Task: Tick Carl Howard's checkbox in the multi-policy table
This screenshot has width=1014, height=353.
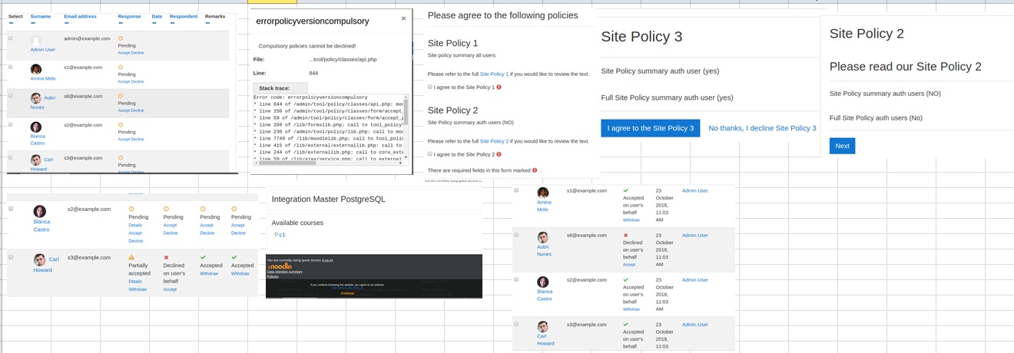Action: [11, 258]
